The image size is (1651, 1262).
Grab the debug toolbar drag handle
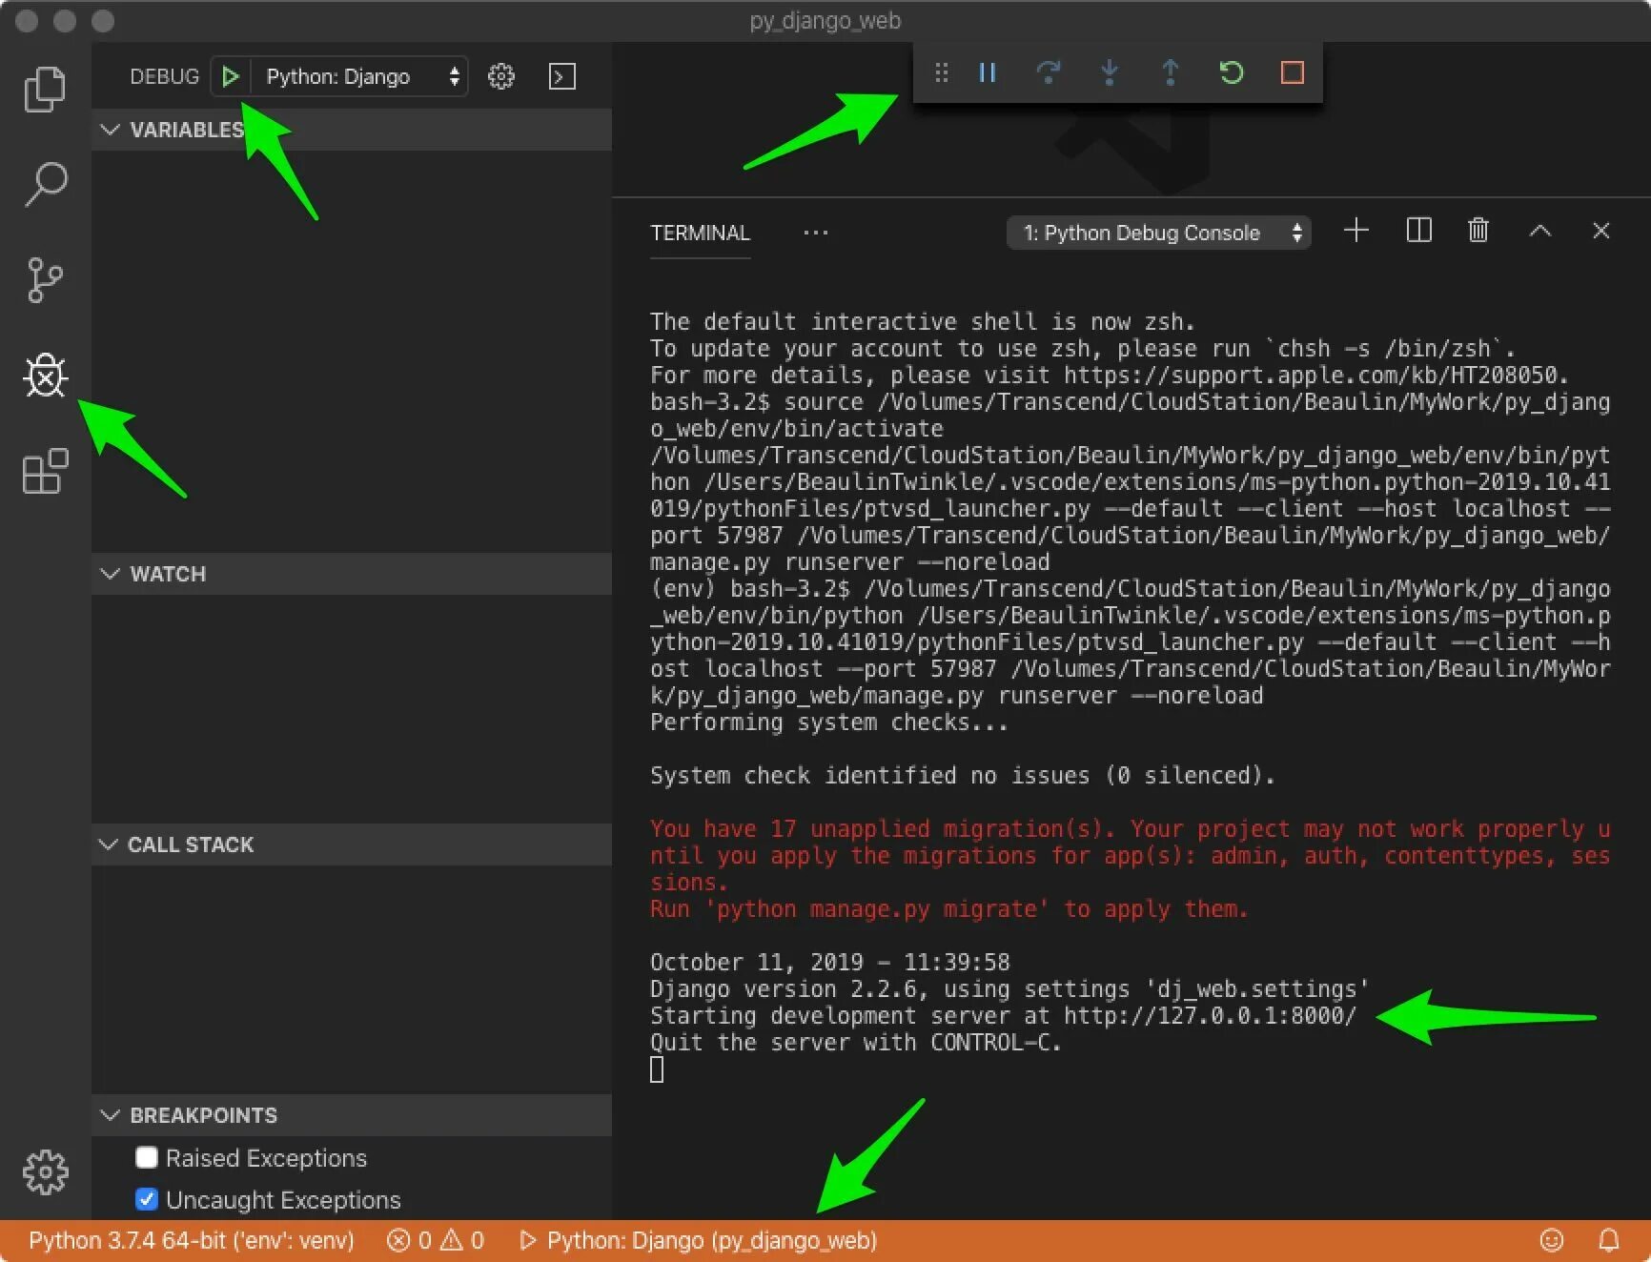point(942,72)
